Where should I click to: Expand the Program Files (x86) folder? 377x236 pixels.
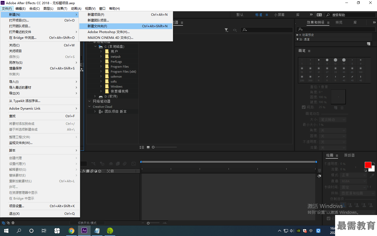101,71
